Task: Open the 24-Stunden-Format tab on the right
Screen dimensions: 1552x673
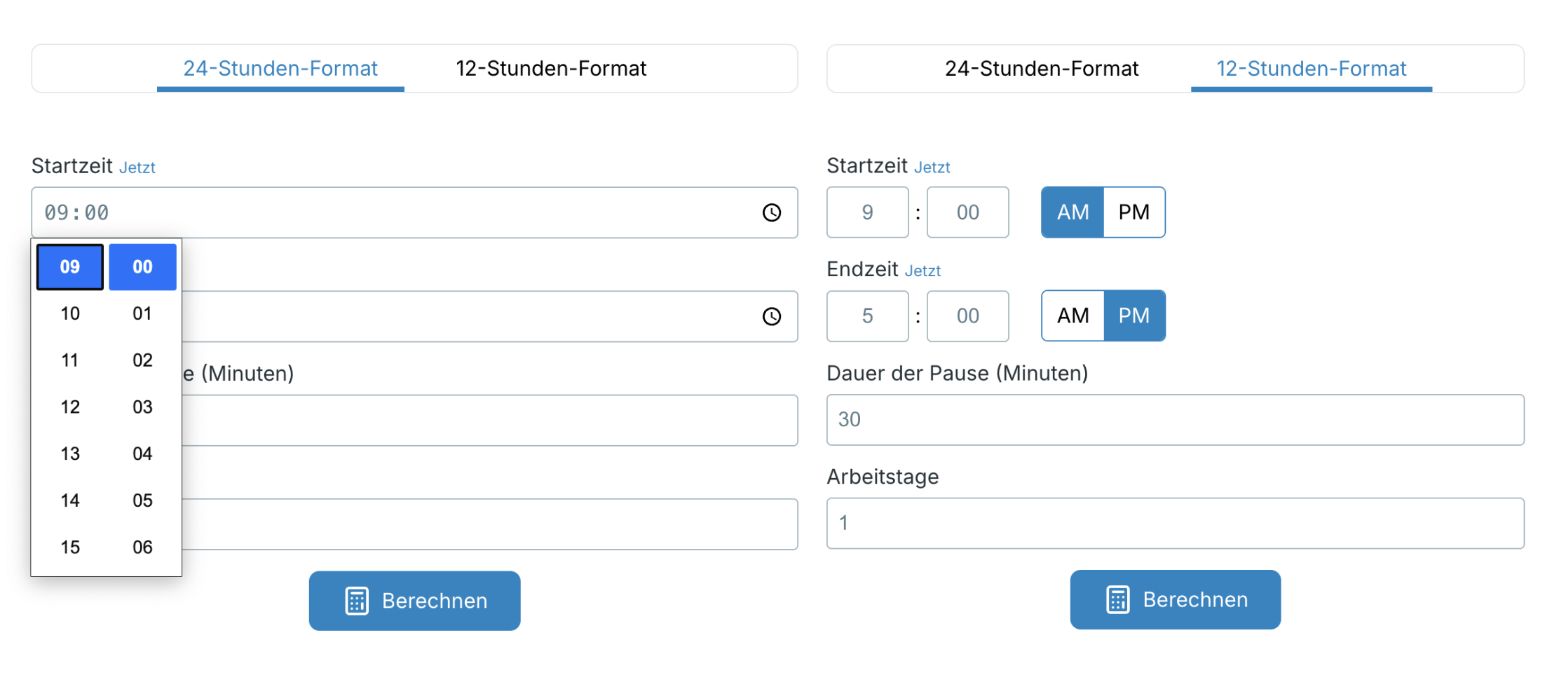Action: [x=1042, y=68]
